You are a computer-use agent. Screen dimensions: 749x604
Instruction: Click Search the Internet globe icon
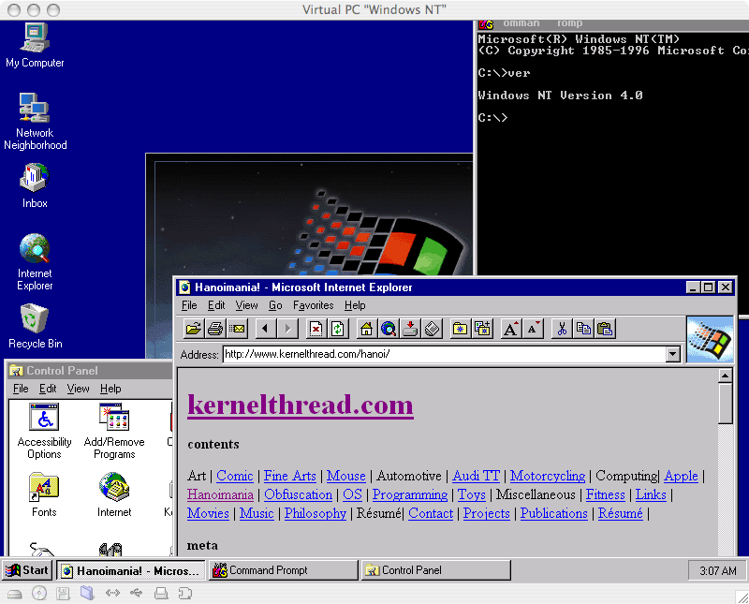coord(389,329)
